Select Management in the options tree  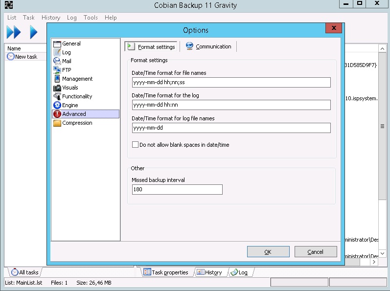pos(77,79)
